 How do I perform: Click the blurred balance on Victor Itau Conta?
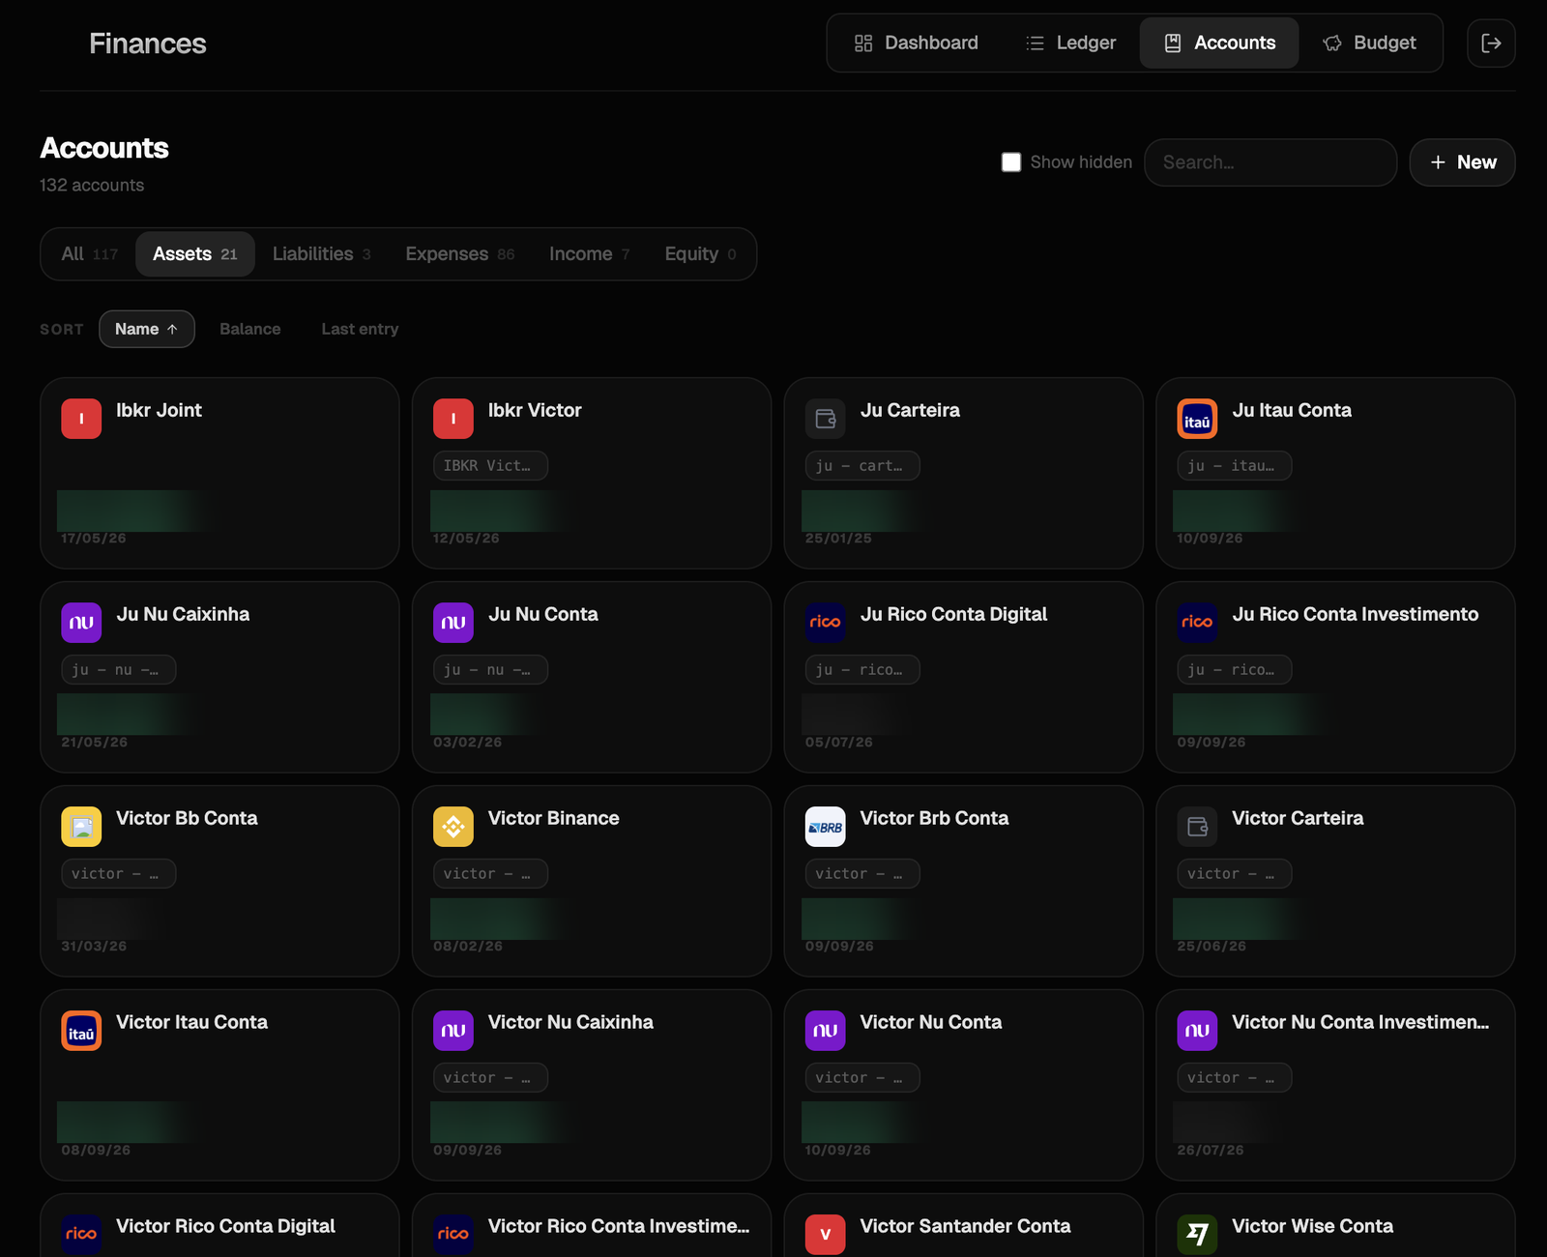(x=131, y=1123)
